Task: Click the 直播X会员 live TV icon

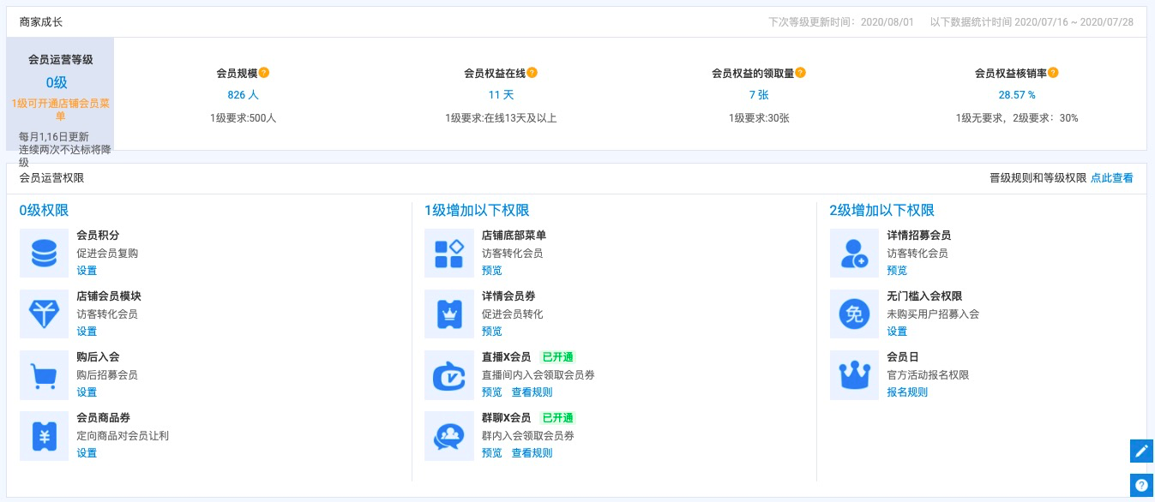Action: (x=449, y=374)
